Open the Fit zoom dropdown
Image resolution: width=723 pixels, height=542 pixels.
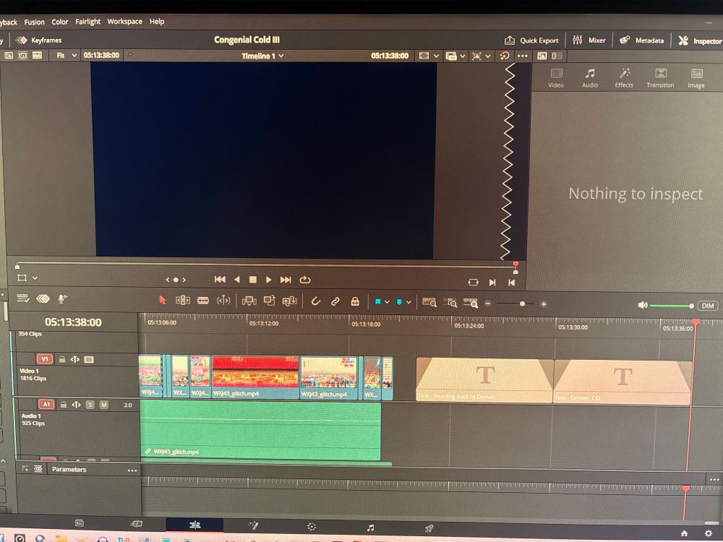67,56
